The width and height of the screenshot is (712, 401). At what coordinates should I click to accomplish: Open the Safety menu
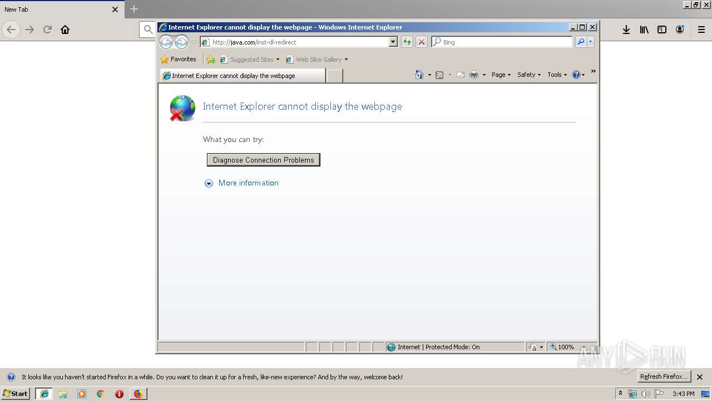529,75
